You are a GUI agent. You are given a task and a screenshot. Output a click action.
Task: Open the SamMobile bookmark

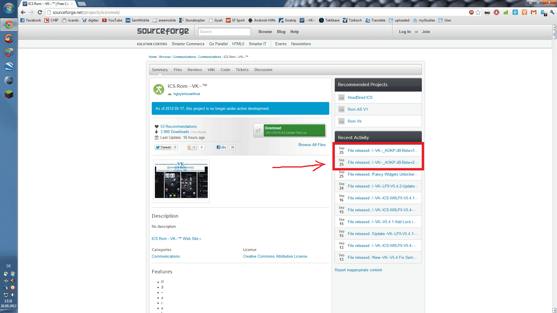138,20
